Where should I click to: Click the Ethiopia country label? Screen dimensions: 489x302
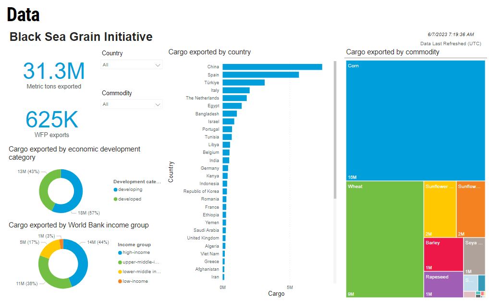coord(211,215)
